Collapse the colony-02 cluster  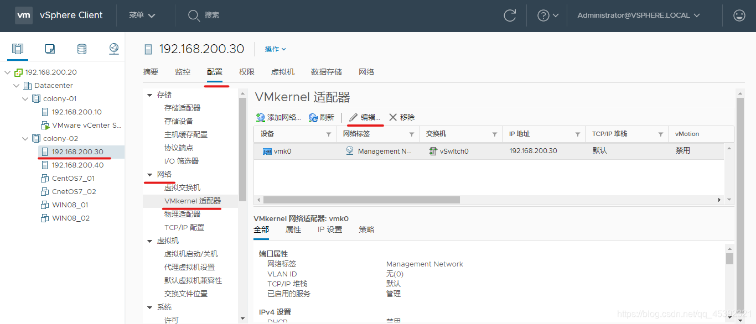tap(25, 139)
